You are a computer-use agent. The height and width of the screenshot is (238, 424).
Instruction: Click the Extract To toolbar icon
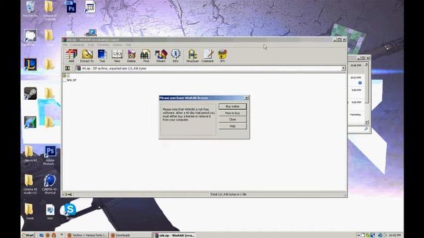(87, 56)
